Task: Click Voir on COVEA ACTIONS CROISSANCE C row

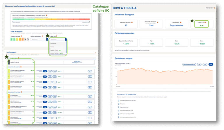Action: click(x=90, y=107)
